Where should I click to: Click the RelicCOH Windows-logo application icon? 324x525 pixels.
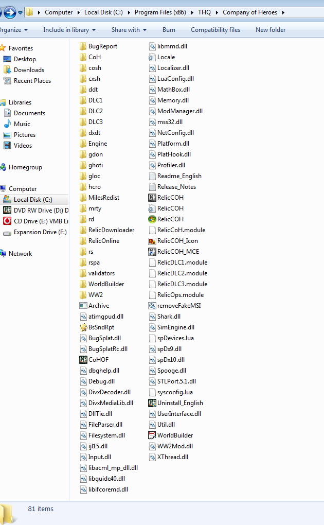[152, 219]
